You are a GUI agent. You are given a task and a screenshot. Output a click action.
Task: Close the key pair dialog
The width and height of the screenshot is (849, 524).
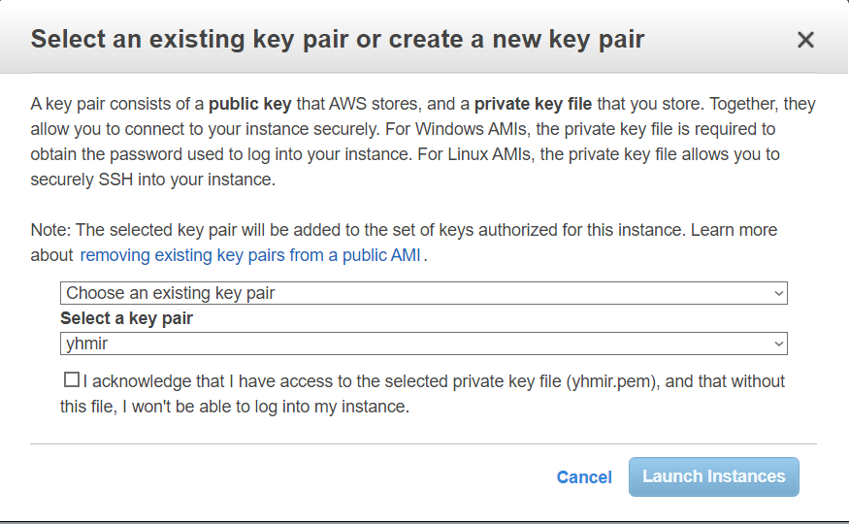click(804, 40)
